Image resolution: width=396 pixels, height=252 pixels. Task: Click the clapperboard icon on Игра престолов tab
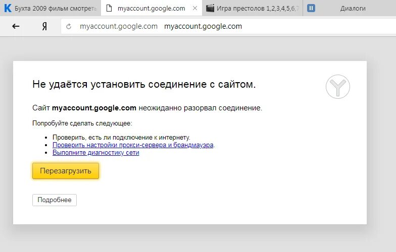click(x=210, y=8)
